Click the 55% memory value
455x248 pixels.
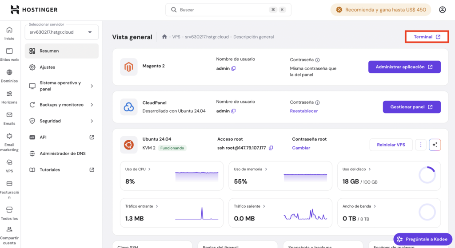(x=240, y=181)
